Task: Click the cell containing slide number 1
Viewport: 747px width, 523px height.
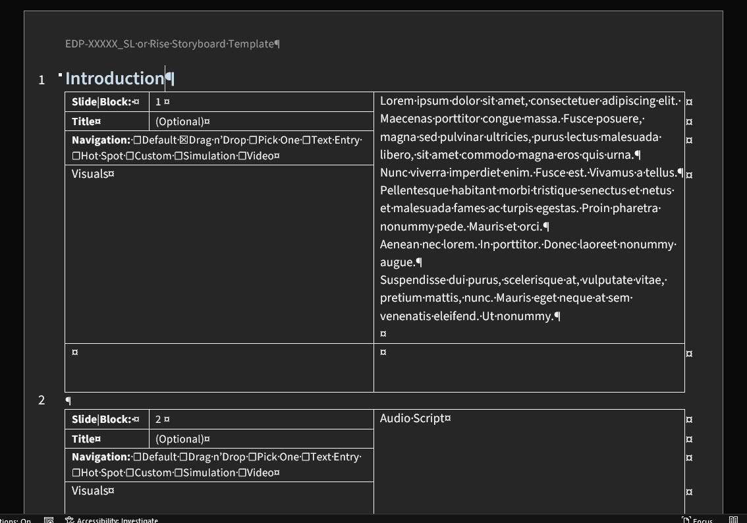Action: [x=261, y=102]
